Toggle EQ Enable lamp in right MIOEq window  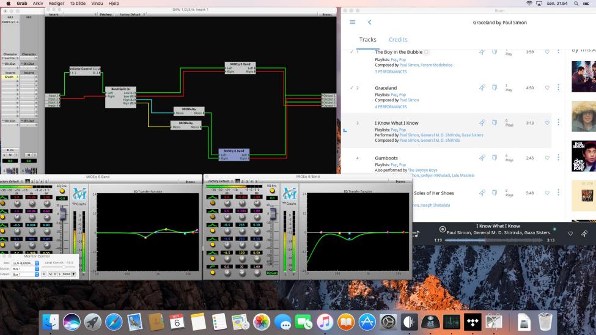(272, 191)
